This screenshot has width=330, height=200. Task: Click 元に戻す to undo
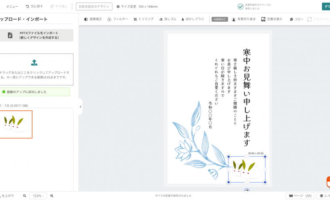[x=34, y=7]
